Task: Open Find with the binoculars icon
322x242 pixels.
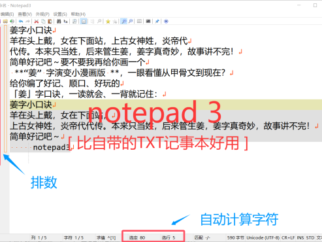Action: (x=59, y=22)
